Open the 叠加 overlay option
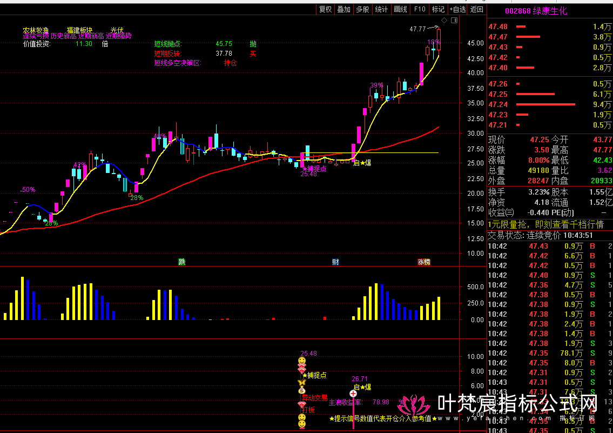Viewport: 613px width, 433px height. [343, 9]
